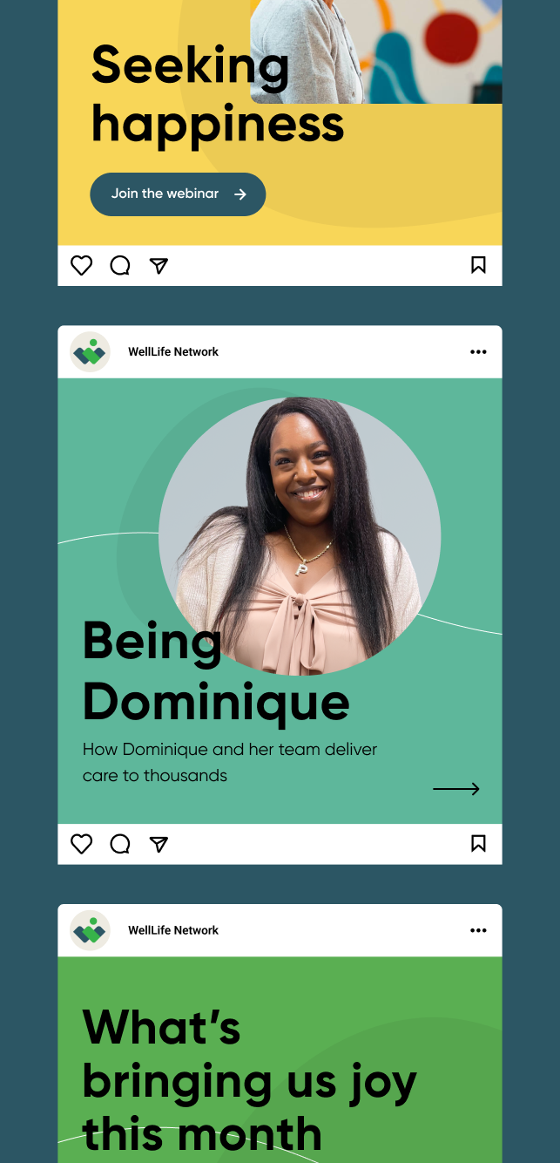Tap WellLife Network logo on joy post
The width and height of the screenshot is (560, 1163).
coord(90,930)
